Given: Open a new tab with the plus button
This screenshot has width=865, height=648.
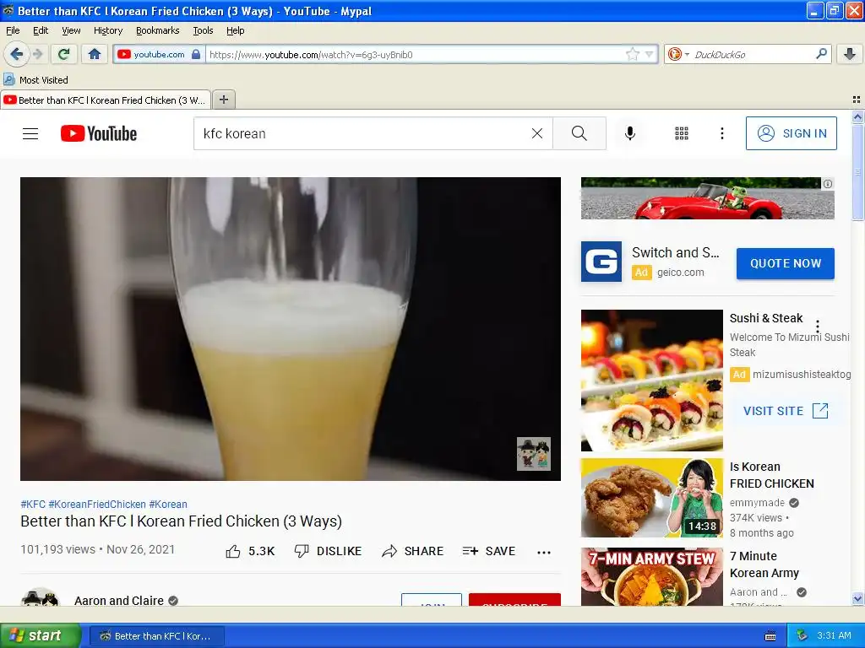Looking at the screenshot, I should (223, 100).
